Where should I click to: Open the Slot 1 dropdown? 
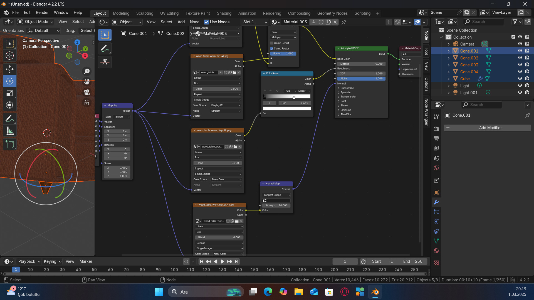[255, 22]
